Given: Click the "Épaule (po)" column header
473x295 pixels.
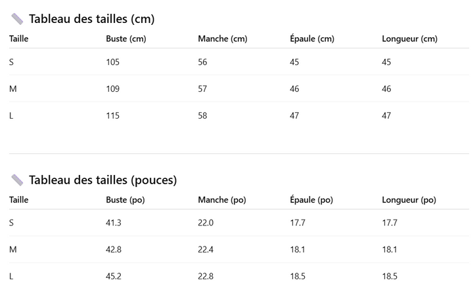Looking at the screenshot, I should coord(311,200).
